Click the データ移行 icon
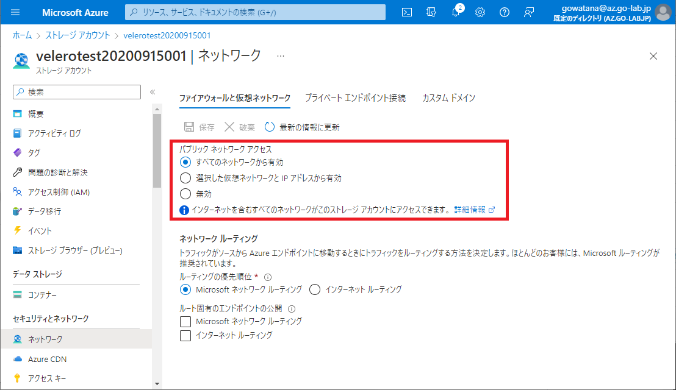 tap(17, 211)
